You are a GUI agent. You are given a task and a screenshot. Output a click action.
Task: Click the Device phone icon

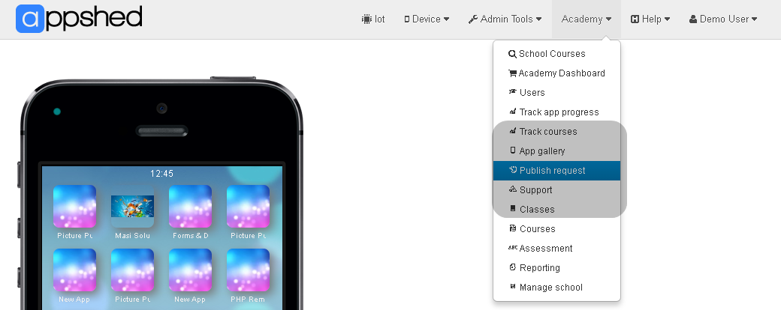[407, 19]
